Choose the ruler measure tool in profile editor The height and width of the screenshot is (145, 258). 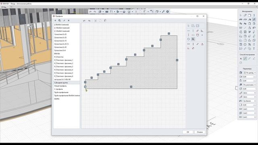click(198, 31)
